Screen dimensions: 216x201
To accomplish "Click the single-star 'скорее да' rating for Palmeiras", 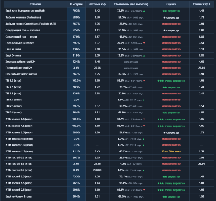I will [x=171, y=18].
